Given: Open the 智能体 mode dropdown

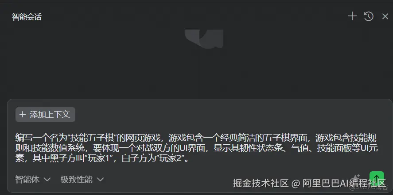Looking at the screenshot, I should (33, 179).
